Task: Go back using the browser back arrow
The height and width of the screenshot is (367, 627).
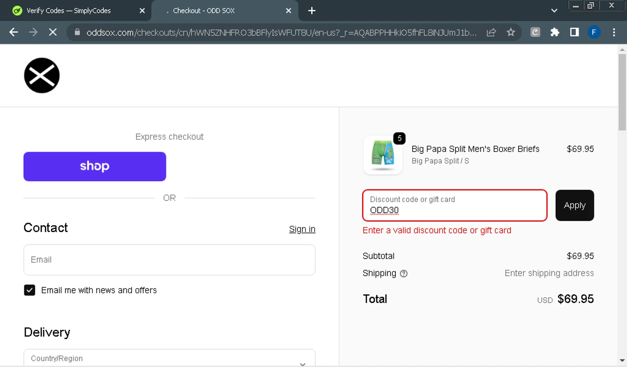Action: [x=13, y=32]
